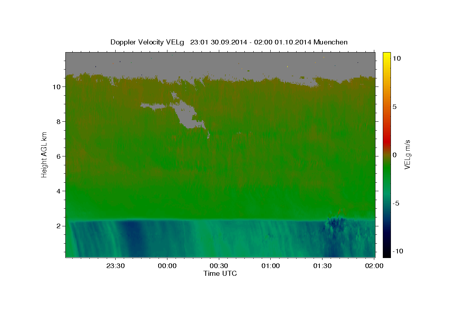Click the height axis label 6

pyautogui.click(x=58, y=156)
